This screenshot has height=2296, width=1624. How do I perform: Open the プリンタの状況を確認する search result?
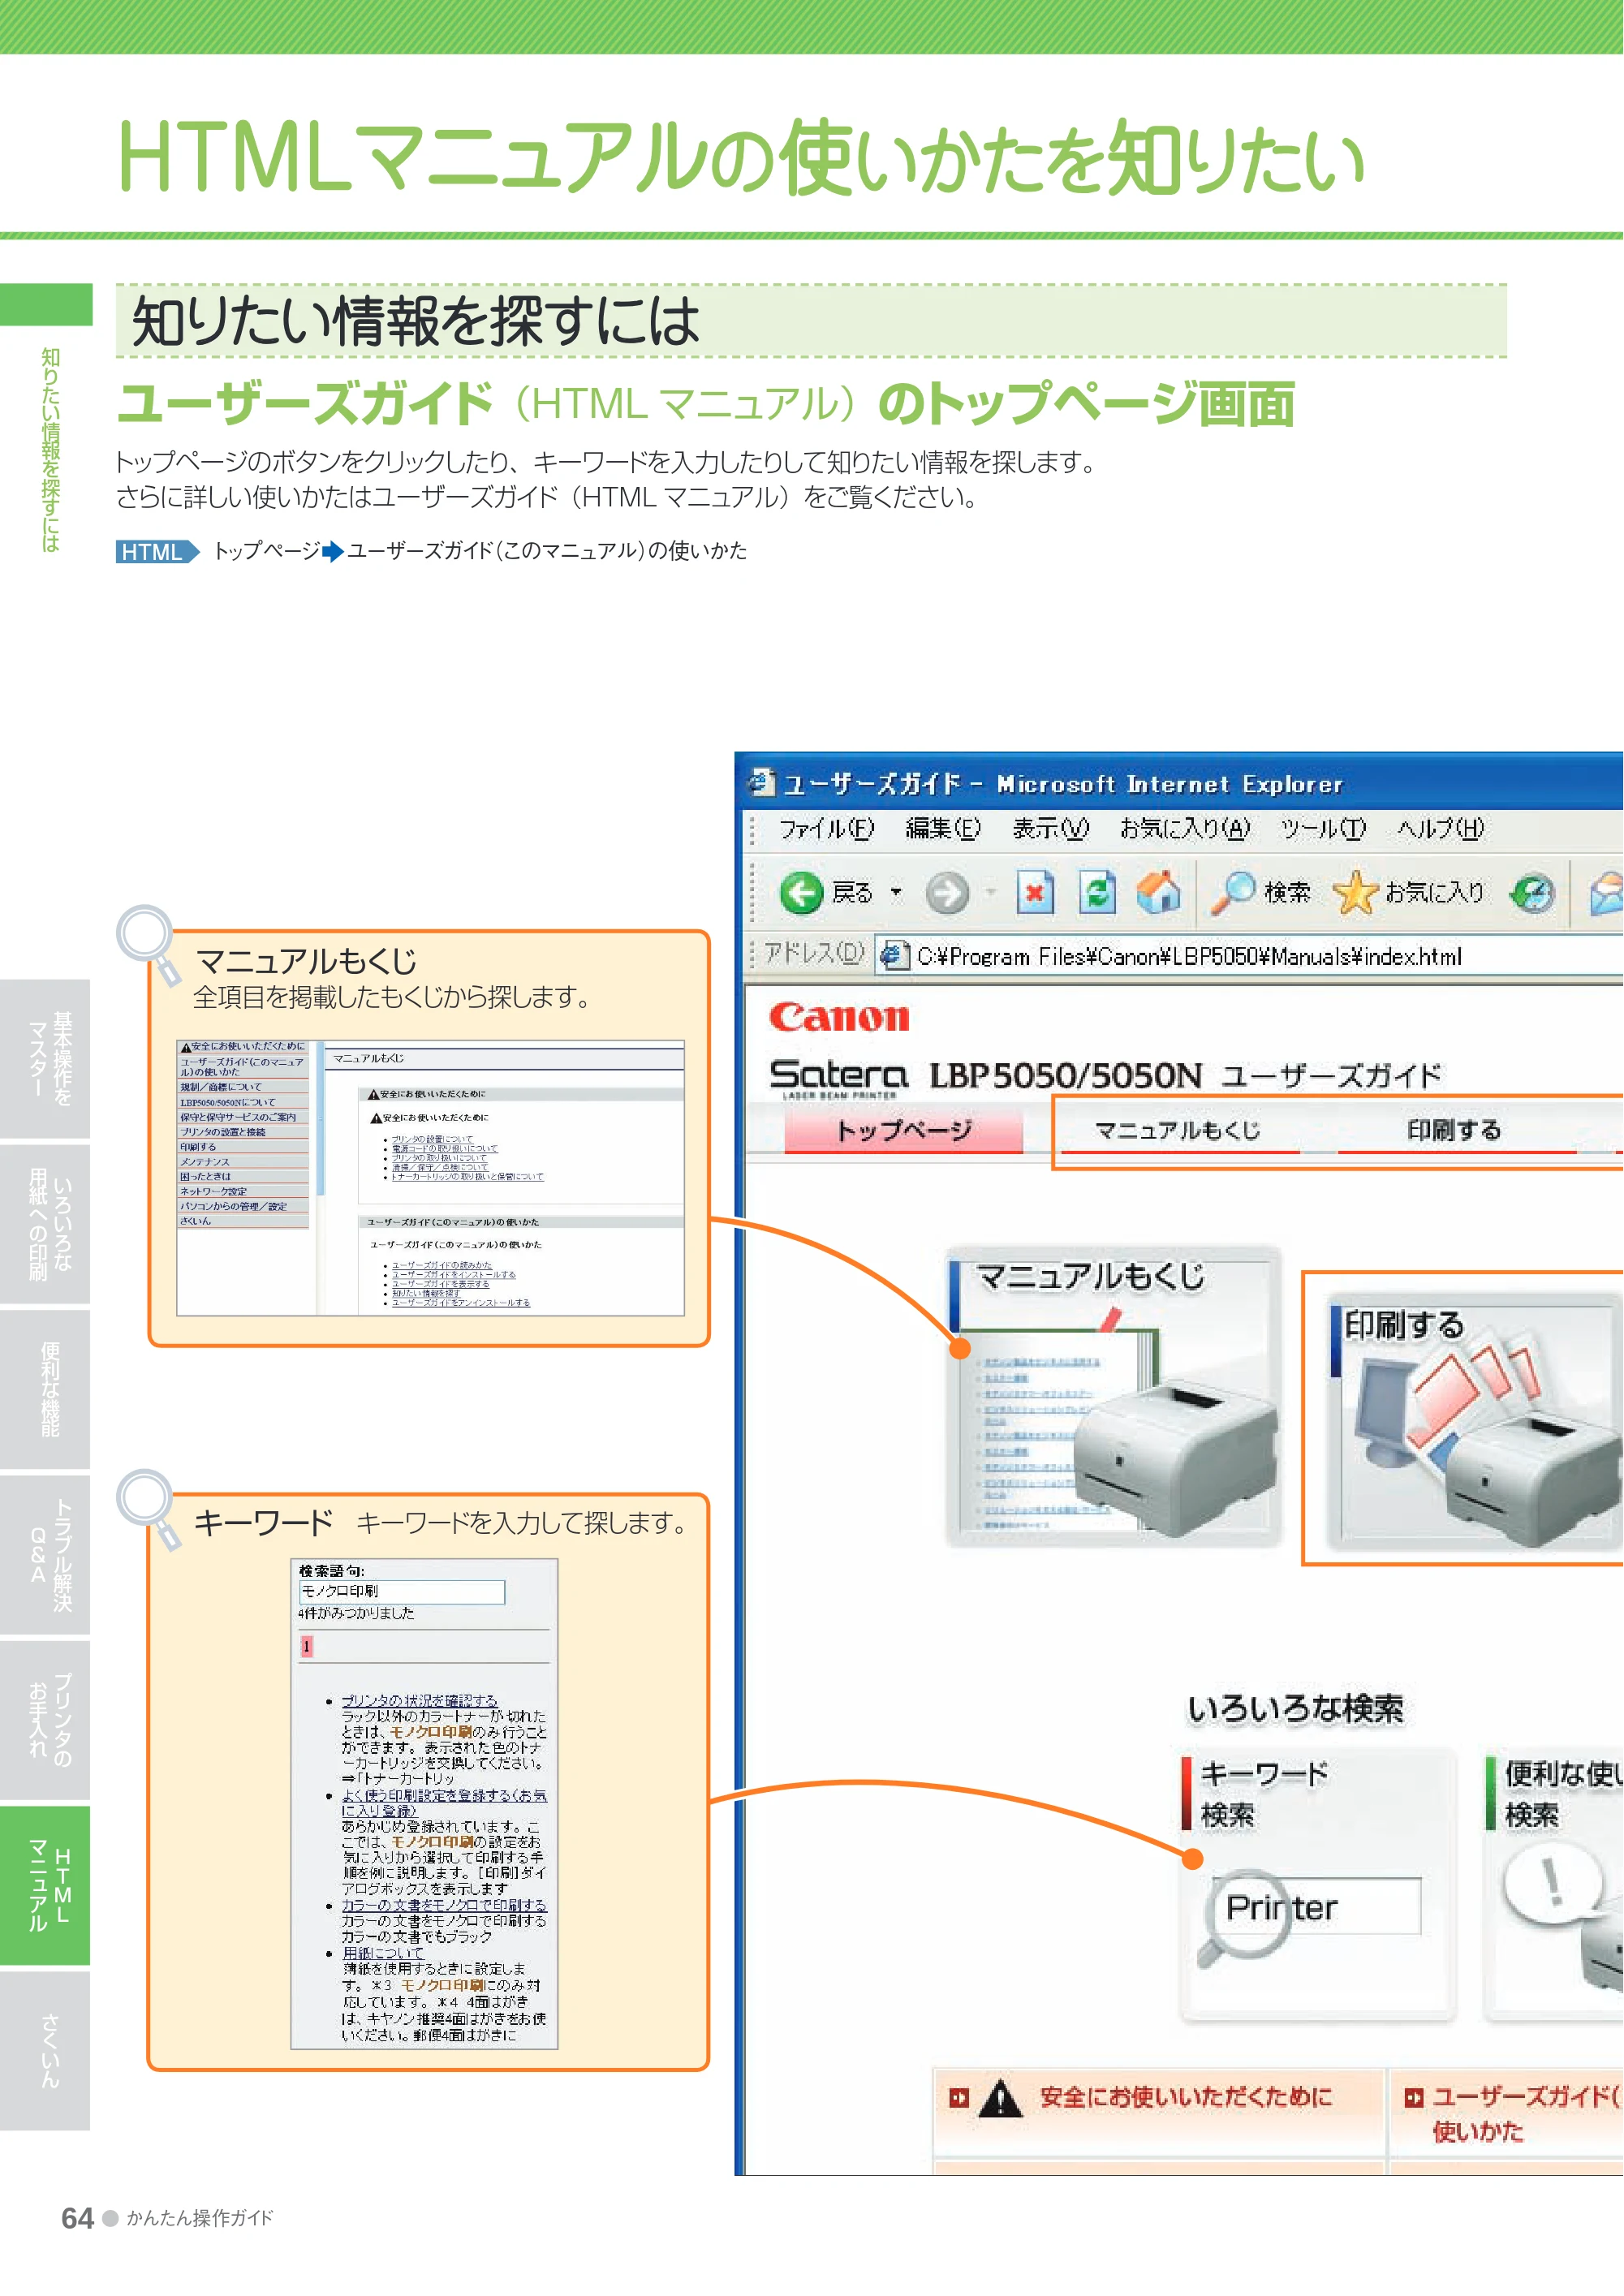pos(419,1700)
